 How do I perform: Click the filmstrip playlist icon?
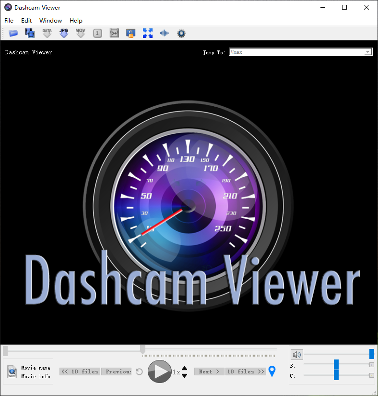coord(30,33)
